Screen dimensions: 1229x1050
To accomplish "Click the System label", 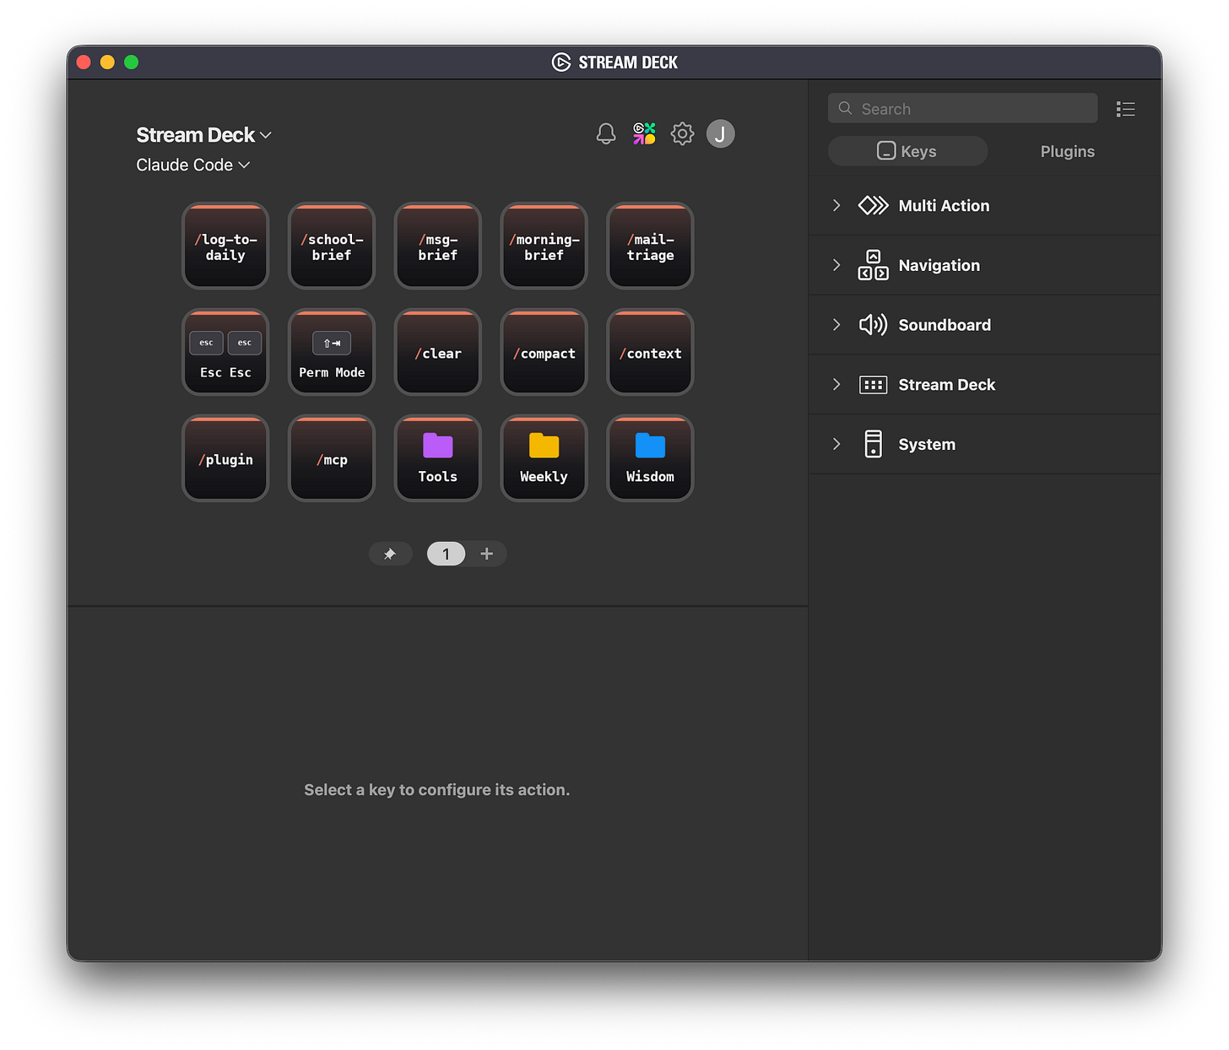I will pyautogui.click(x=927, y=444).
